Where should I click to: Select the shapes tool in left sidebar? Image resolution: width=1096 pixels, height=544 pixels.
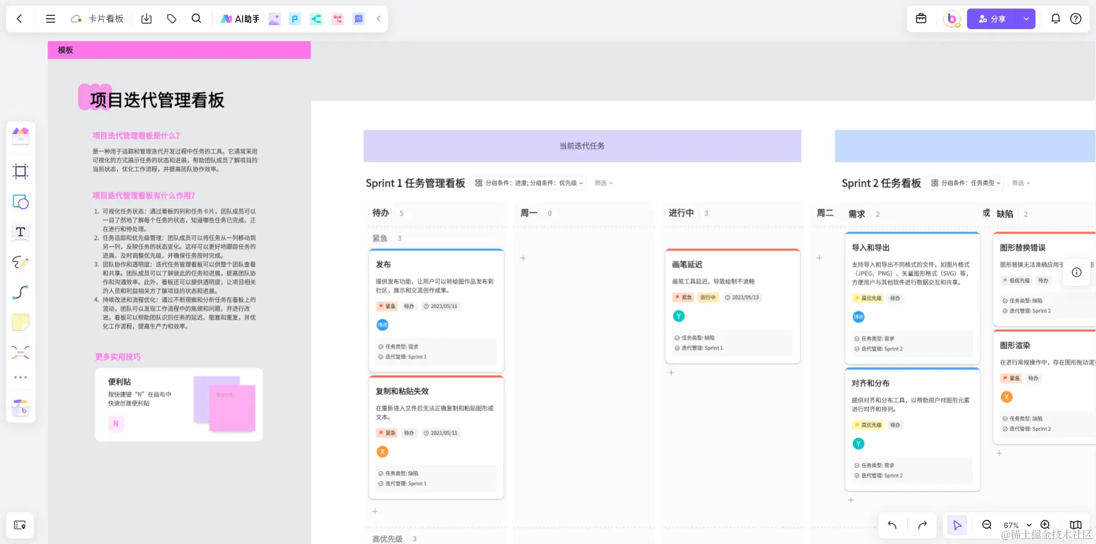(x=21, y=202)
